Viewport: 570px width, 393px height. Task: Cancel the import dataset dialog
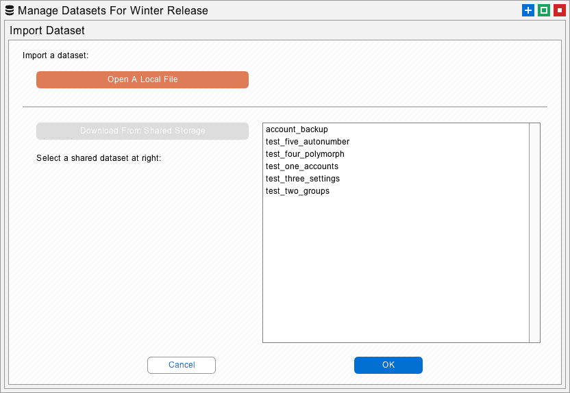click(182, 365)
